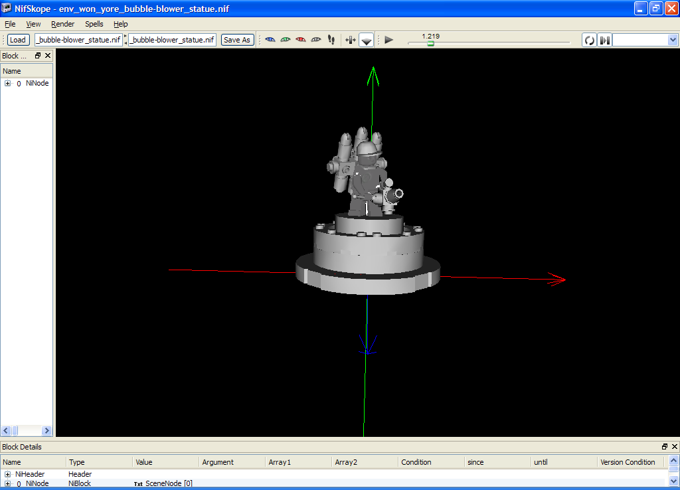680x490 pixels.
Task: Click the Save As button
Action: coord(237,39)
